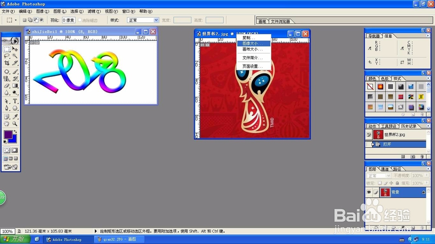Select the Eyedropper tool
Viewport: 435px width, 244px height.
[15, 117]
